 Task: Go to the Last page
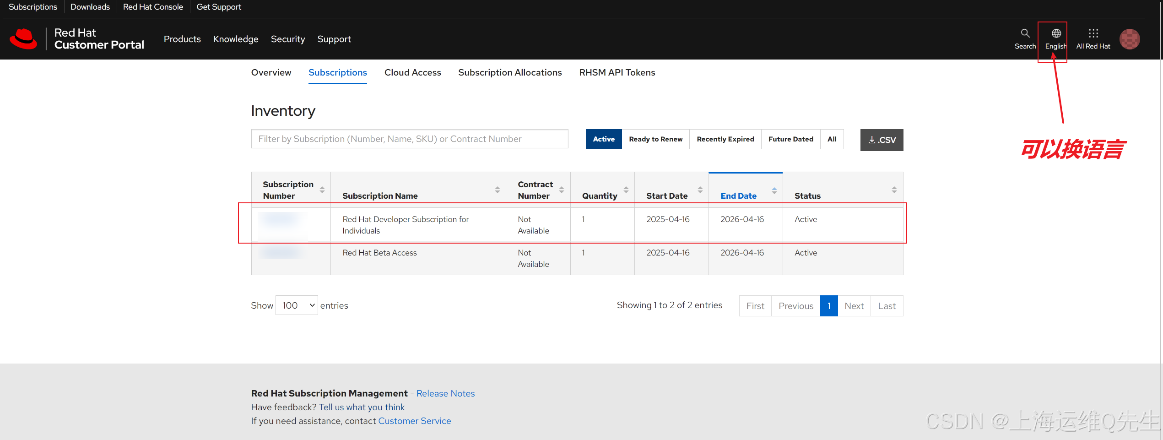coord(887,306)
